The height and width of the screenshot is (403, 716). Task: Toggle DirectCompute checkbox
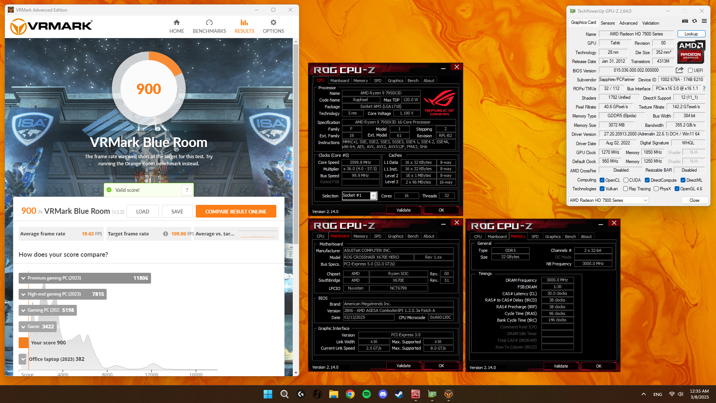click(647, 180)
